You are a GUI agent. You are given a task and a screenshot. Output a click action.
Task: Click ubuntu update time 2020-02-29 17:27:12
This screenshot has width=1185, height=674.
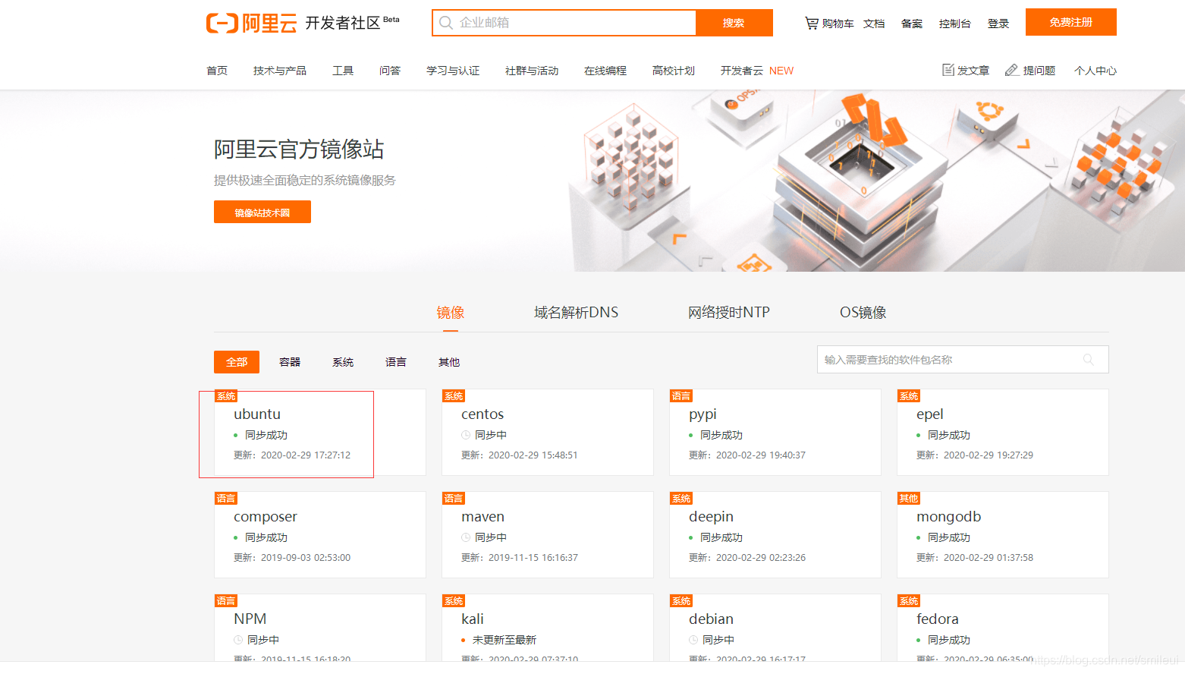click(306, 455)
